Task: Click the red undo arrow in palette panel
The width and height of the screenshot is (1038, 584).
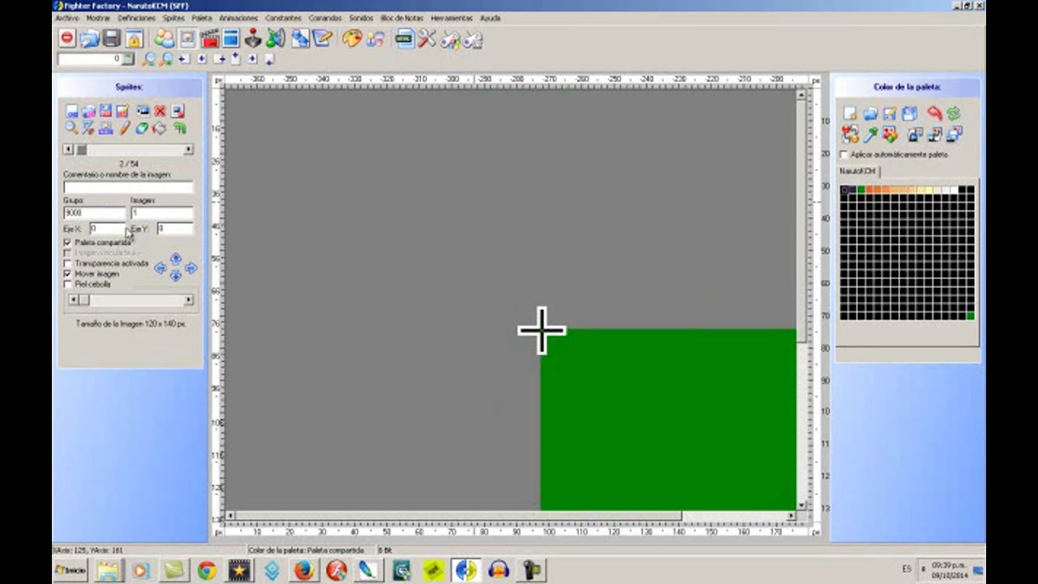Action: (934, 114)
